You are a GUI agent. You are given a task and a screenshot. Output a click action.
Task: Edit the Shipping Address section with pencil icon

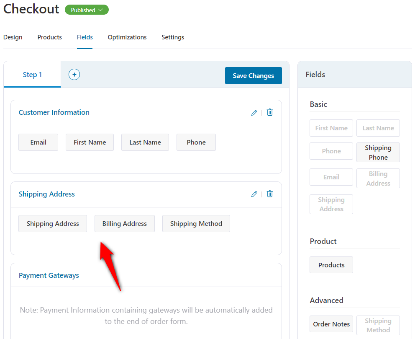tap(254, 194)
